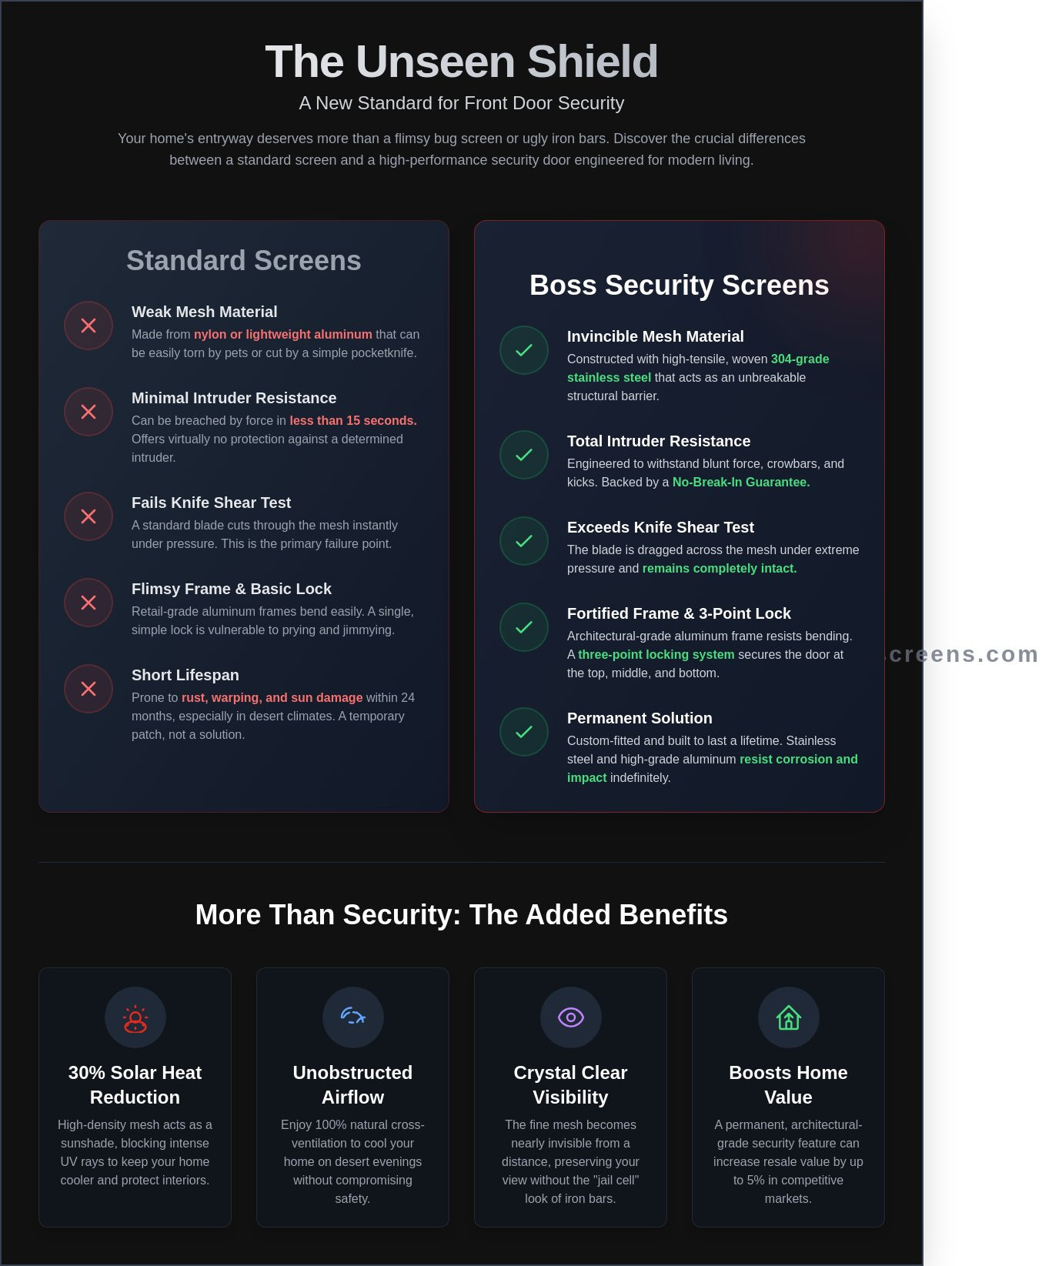Click the checkmark beside Fortified Frame & 3-Point Lock
The image size is (1052, 1266).
click(x=524, y=627)
